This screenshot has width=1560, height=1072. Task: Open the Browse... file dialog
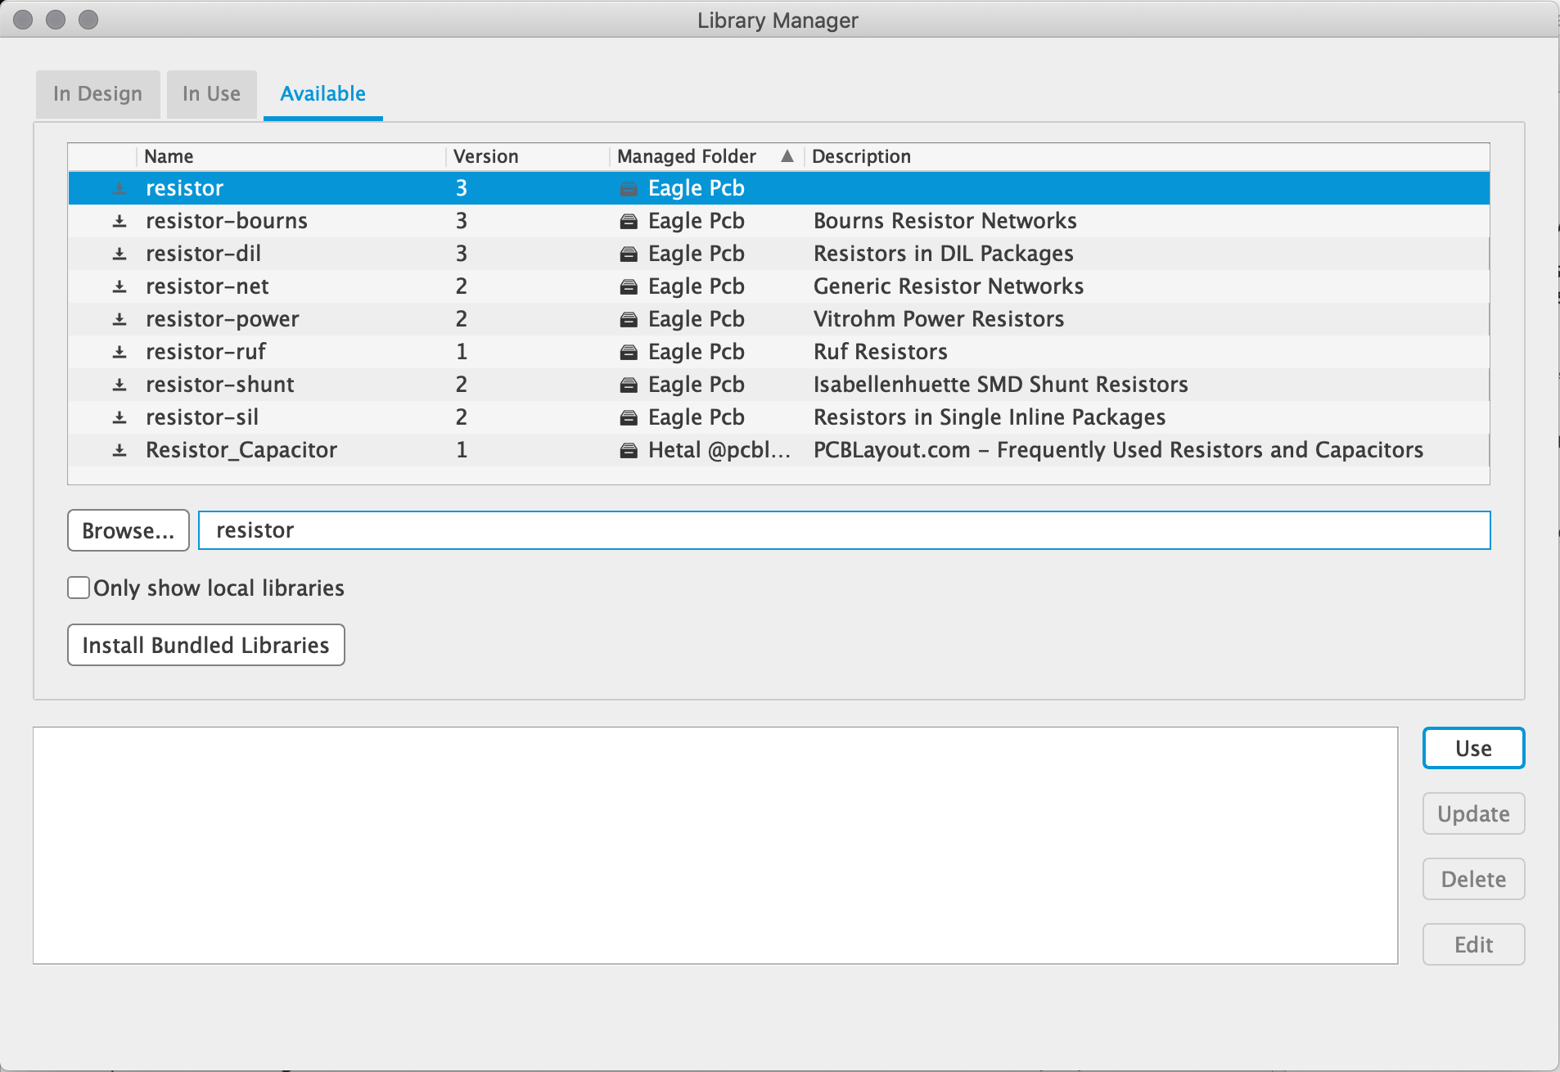[x=128, y=530]
